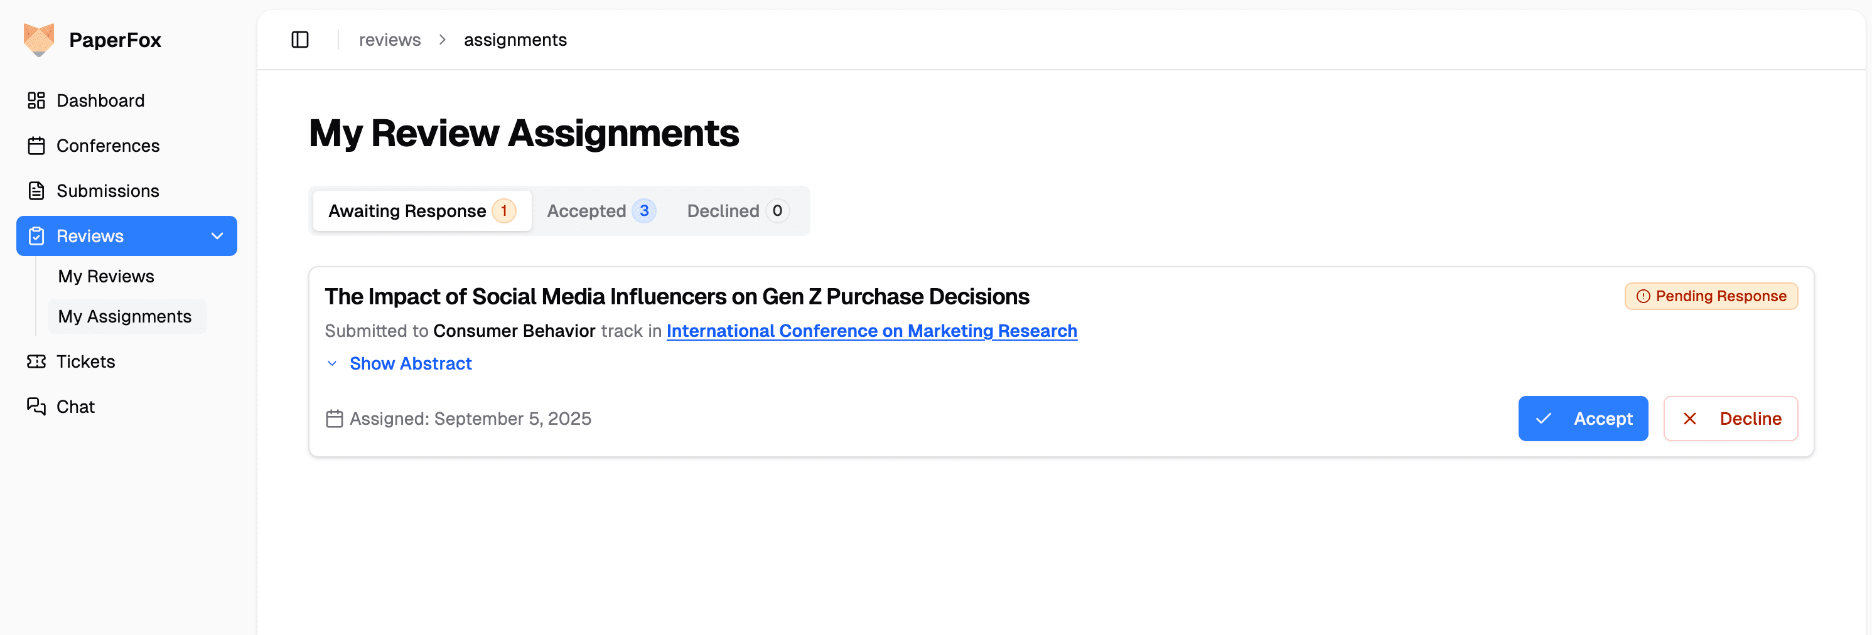Open International Conference on Marketing Research link

click(871, 331)
